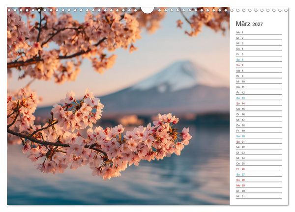Viewport: 295px width, 212px height.
Task: Select the red 'So 14' calendar row
Action: 259,103
